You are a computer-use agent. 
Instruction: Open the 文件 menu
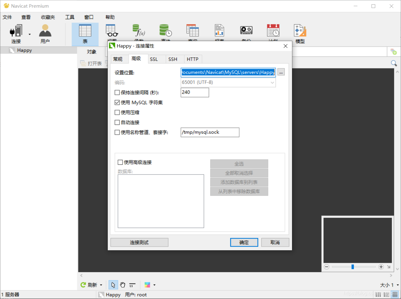tap(7, 17)
